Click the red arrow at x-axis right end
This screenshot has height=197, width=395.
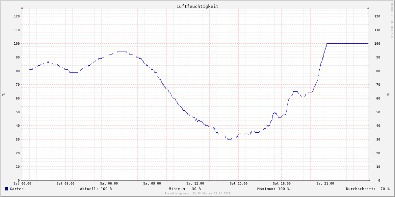tap(369, 180)
